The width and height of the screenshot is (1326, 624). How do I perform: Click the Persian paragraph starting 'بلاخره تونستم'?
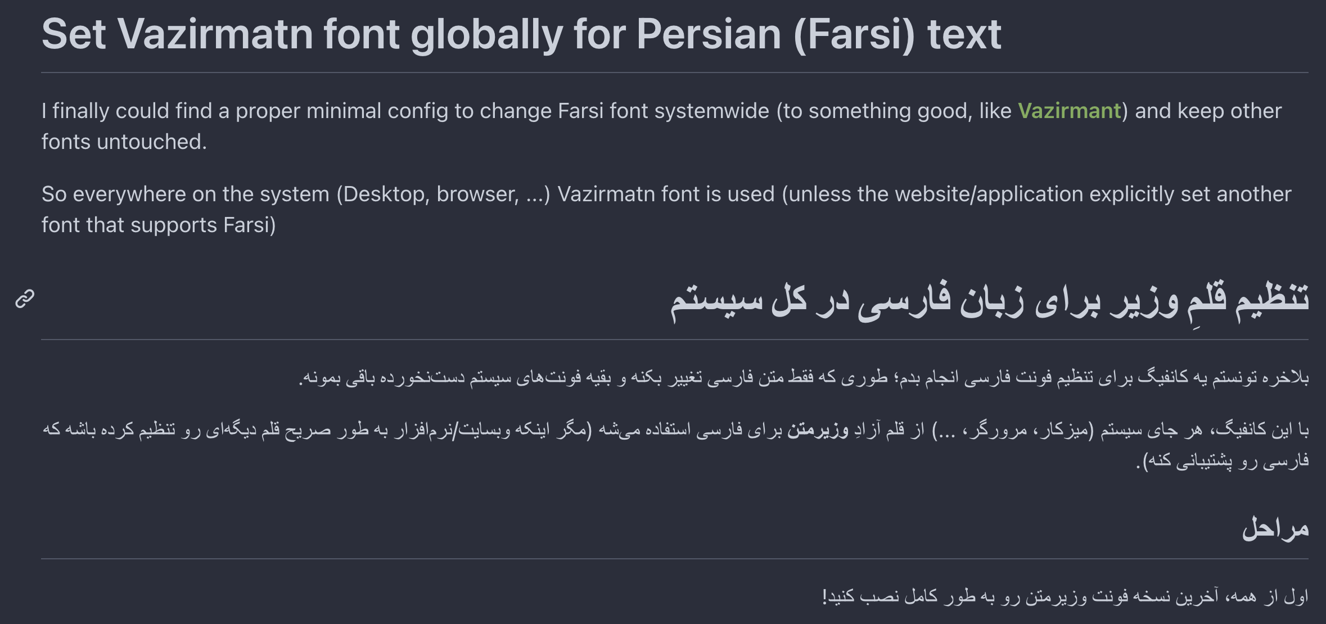(x=804, y=377)
